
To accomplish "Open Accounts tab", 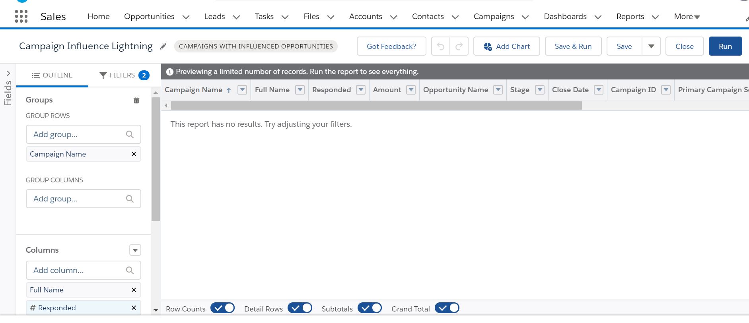I will click(366, 17).
